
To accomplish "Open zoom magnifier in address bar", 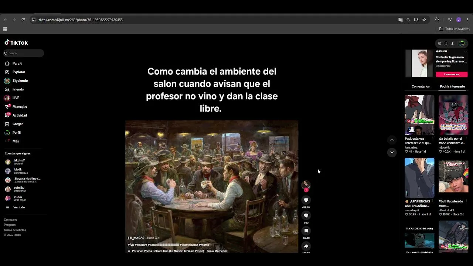I will [x=408, y=20].
